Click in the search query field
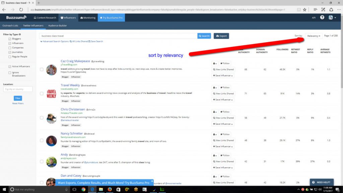Image resolution: width=343 pixels, height=193 pixels. (x=118, y=36)
